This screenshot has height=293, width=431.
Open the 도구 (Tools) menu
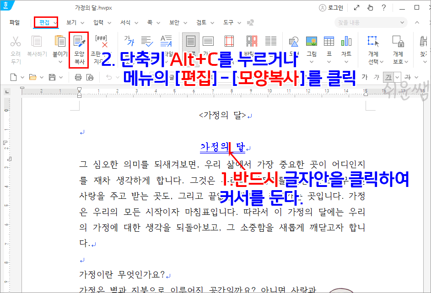(x=227, y=21)
